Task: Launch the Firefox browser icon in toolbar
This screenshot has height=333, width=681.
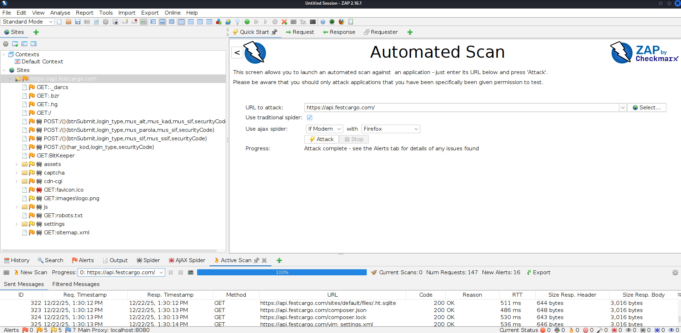Action: click(x=341, y=22)
